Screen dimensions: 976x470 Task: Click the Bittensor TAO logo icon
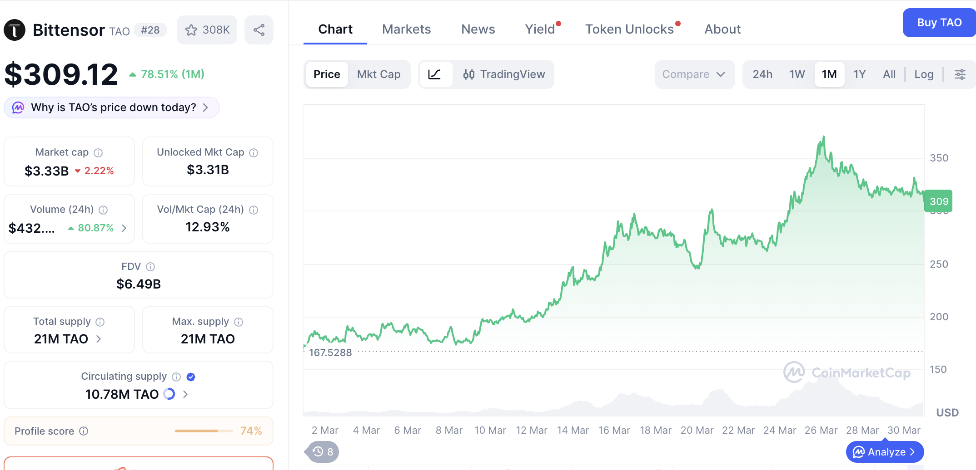pyautogui.click(x=15, y=30)
